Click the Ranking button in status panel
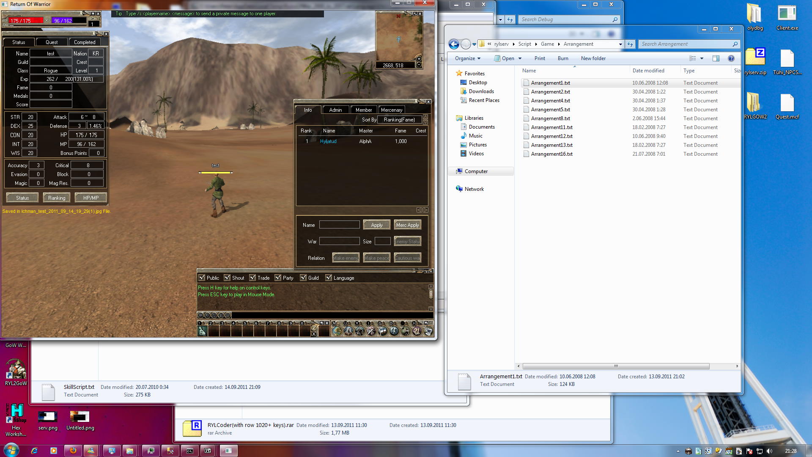The image size is (812, 457). 57,198
